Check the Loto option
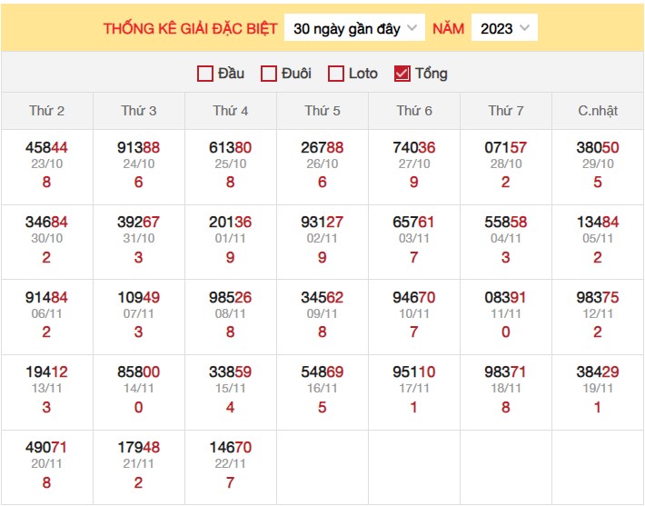The height and width of the screenshot is (506, 645). (336, 74)
